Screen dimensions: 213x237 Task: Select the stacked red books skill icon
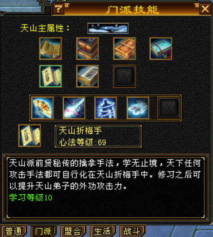(x=87, y=49)
